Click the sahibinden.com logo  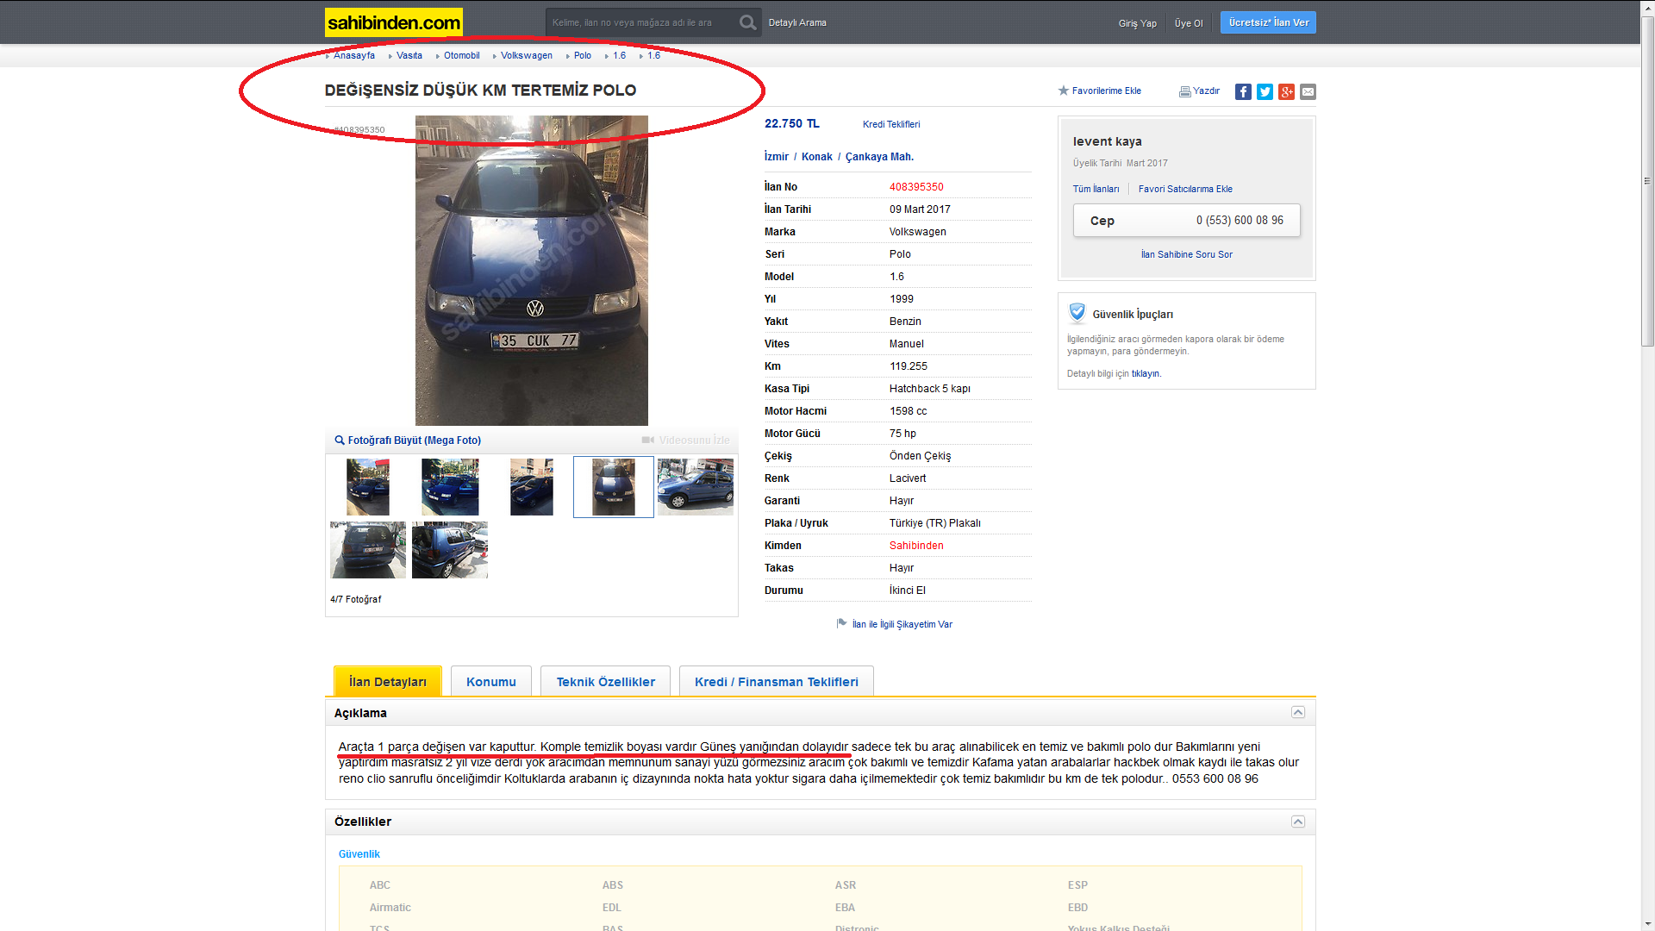click(x=393, y=22)
